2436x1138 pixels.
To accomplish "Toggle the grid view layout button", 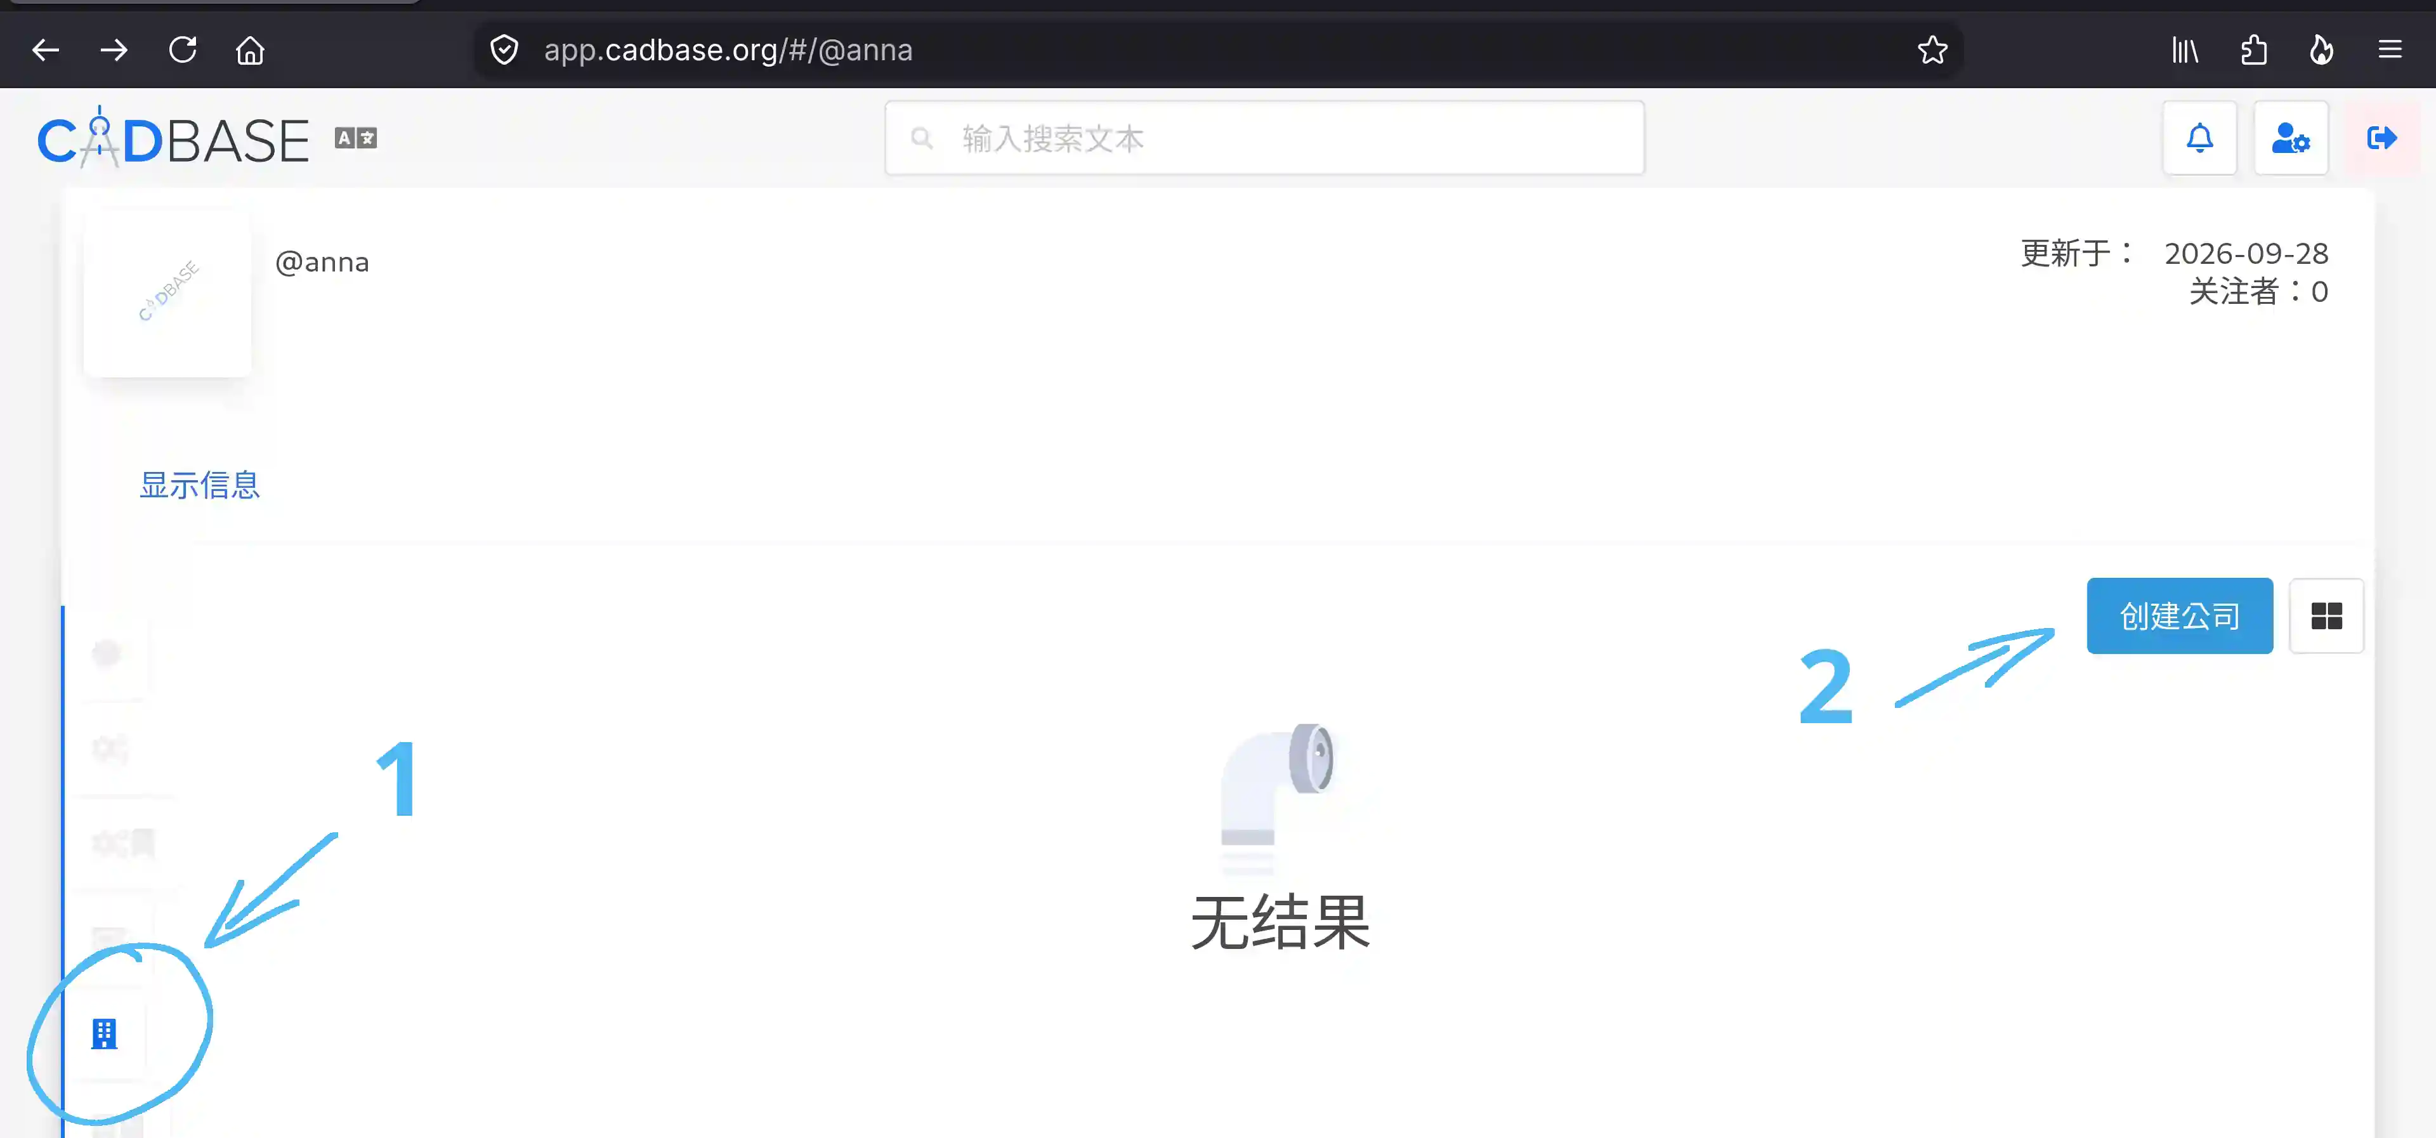I will 2326,616.
